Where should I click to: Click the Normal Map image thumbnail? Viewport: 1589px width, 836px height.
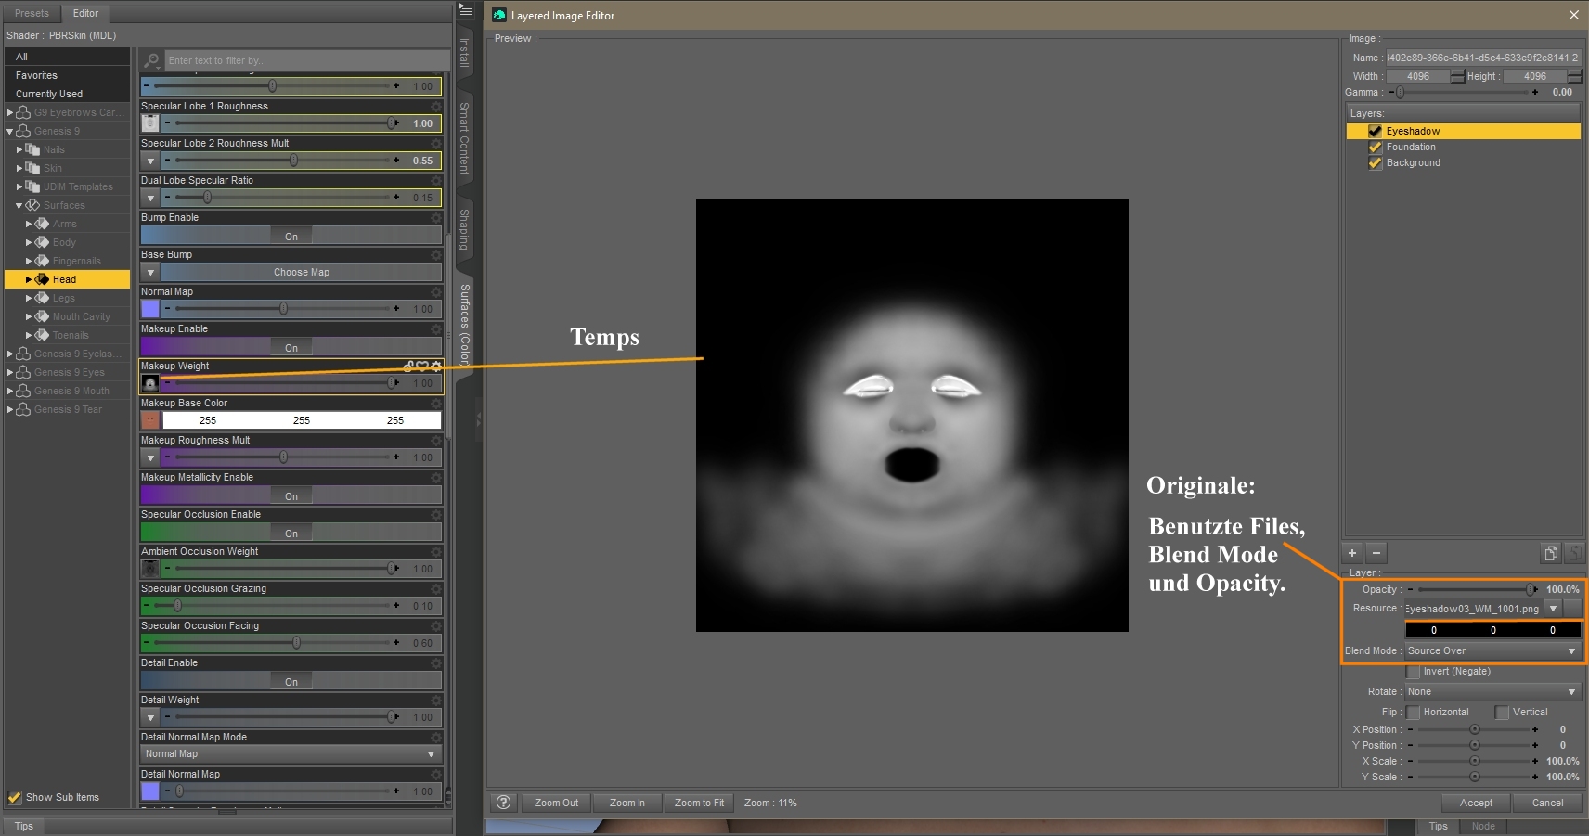coord(150,309)
